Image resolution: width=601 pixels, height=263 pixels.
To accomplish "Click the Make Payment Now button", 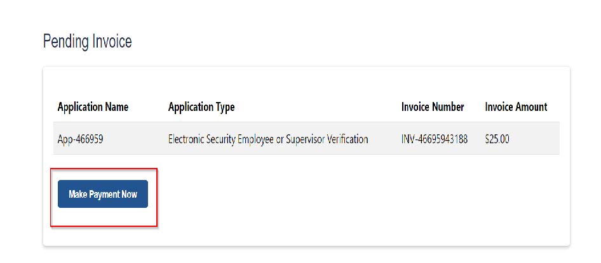I will 103,194.
